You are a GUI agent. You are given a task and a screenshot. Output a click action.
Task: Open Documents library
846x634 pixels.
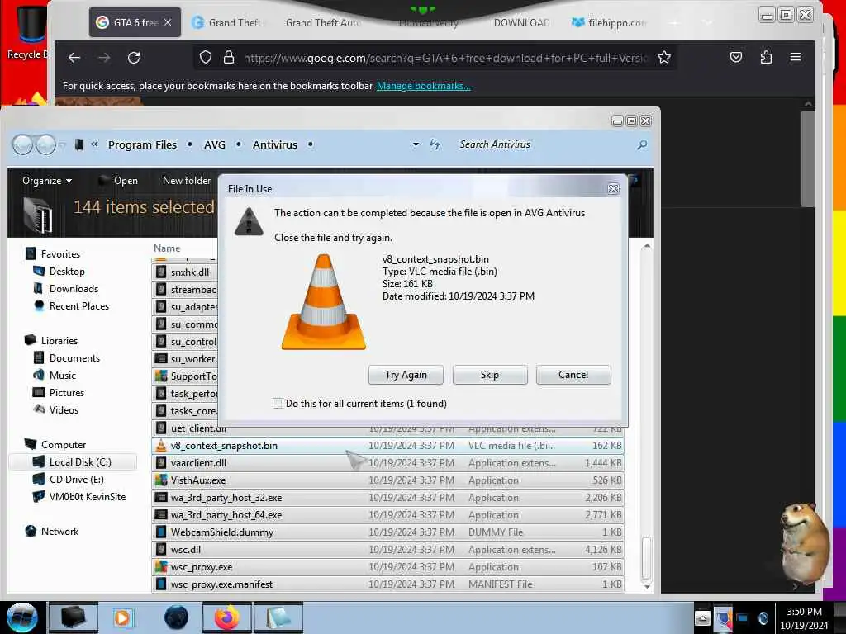pyautogui.click(x=74, y=358)
